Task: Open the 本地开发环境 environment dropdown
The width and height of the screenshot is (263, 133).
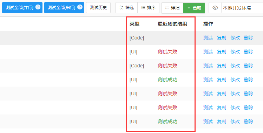Action: click(242, 8)
